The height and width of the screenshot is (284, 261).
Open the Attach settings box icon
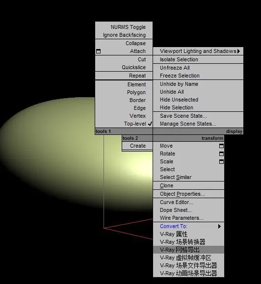pyautogui.click(x=98, y=52)
